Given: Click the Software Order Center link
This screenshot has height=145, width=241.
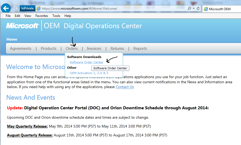Looking at the screenshot, I should coord(86,62).
